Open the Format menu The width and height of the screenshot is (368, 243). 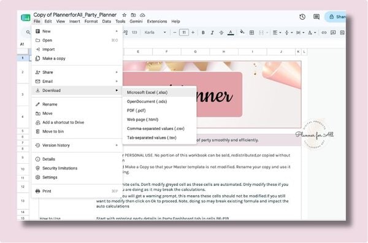[91, 21]
